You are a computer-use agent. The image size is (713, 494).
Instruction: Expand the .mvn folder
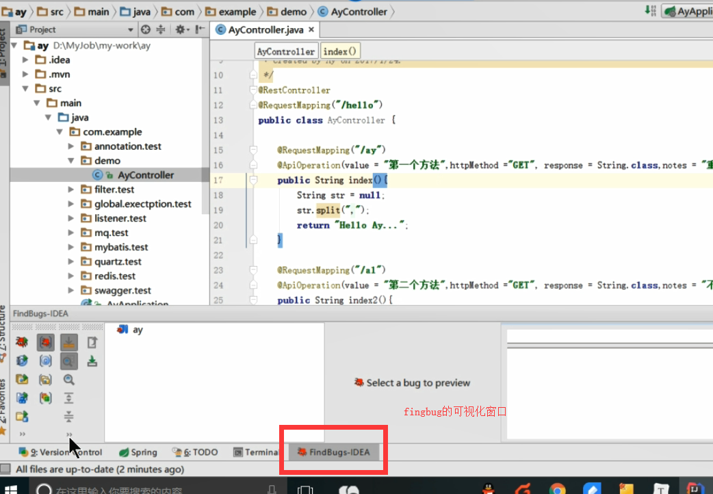click(x=25, y=74)
